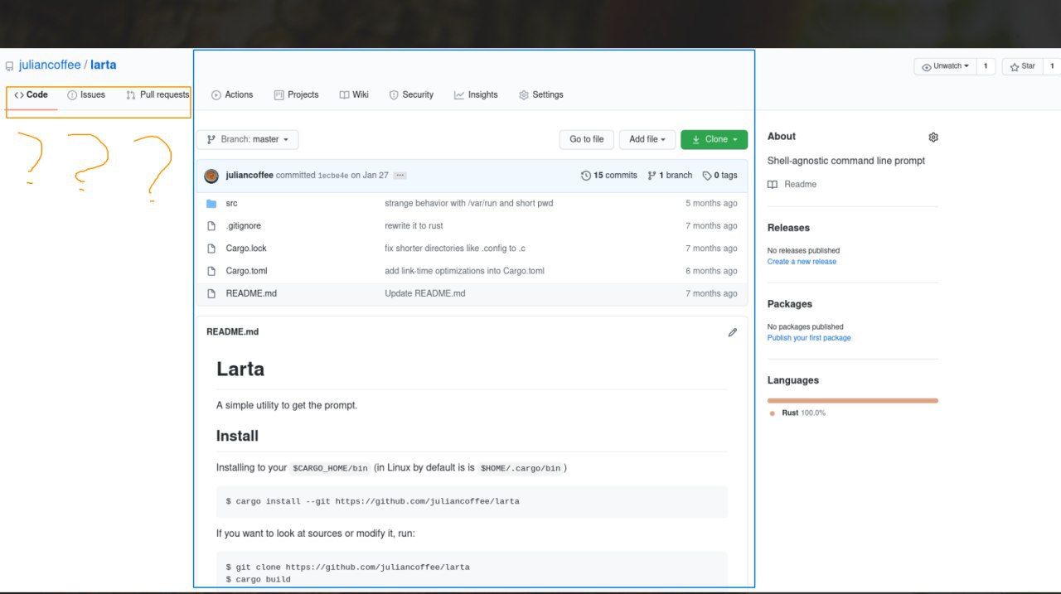1061x594 pixels.
Task: Open the larta repository name link
Action: (x=104, y=65)
